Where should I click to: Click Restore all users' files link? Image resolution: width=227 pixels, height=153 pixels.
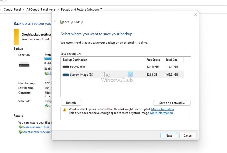point(36,127)
